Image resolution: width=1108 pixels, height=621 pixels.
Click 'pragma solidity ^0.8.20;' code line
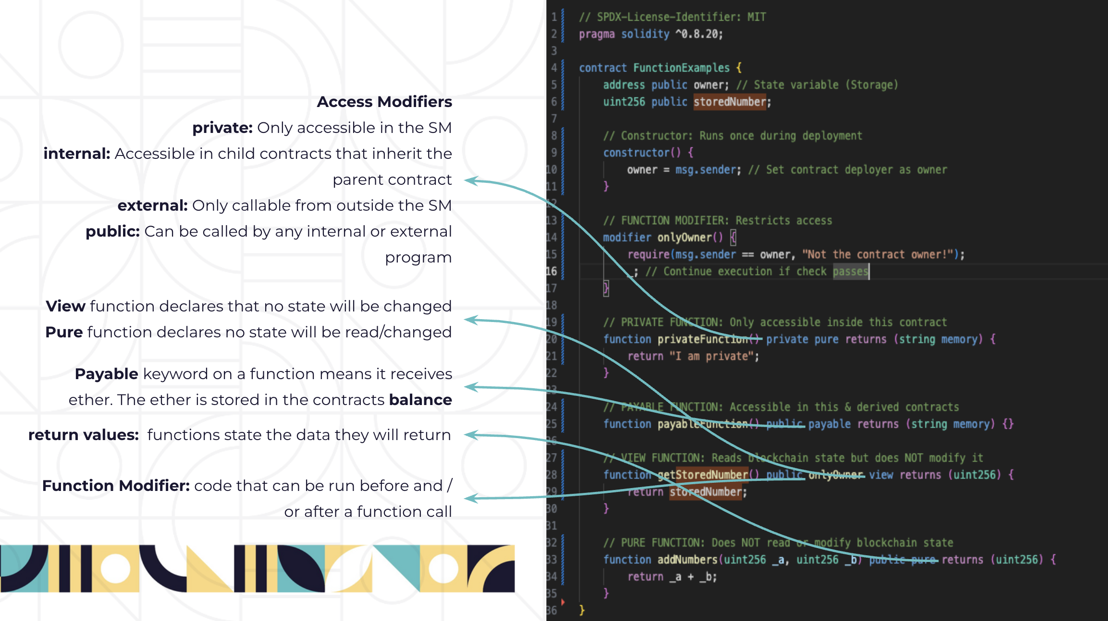[x=651, y=34]
